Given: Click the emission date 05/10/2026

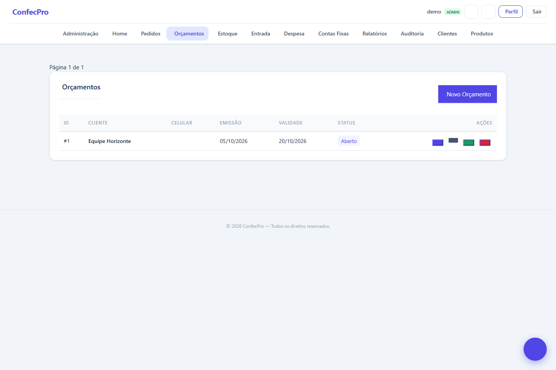Looking at the screenshot, I should [234, 141].
